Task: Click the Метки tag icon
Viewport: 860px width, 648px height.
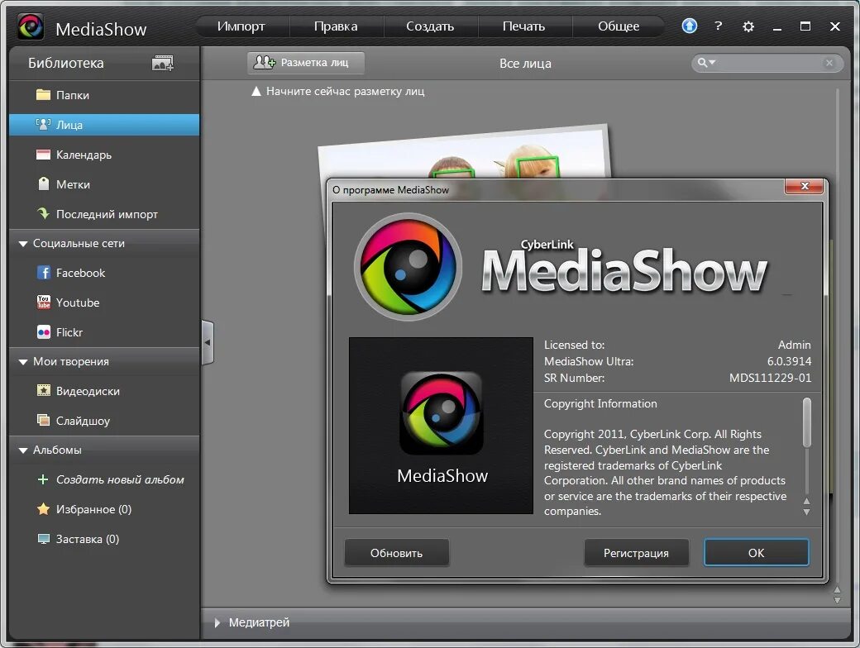Action: click(43, 183)
